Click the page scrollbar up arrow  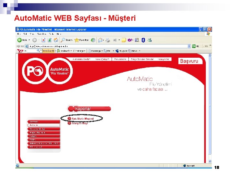pyautogui.click(x=210, y=55)
